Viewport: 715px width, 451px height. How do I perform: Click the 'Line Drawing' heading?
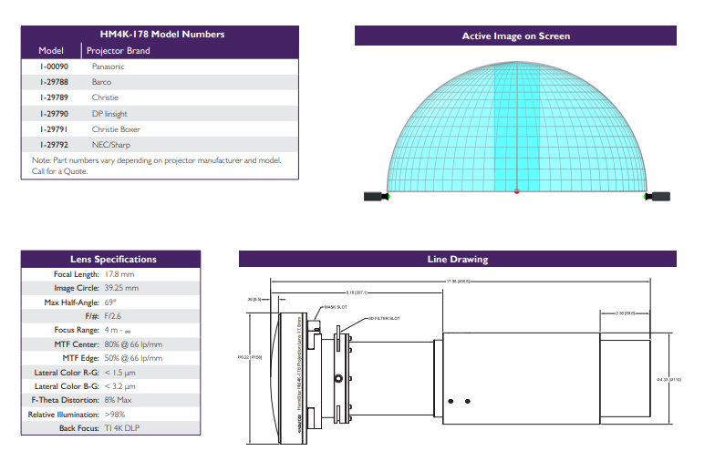pyautogui.click(x=458, y=259)
